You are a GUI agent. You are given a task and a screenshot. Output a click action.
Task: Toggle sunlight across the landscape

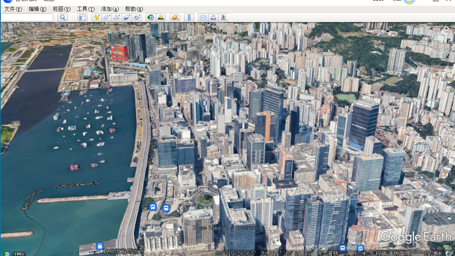(x=161, y=17)
